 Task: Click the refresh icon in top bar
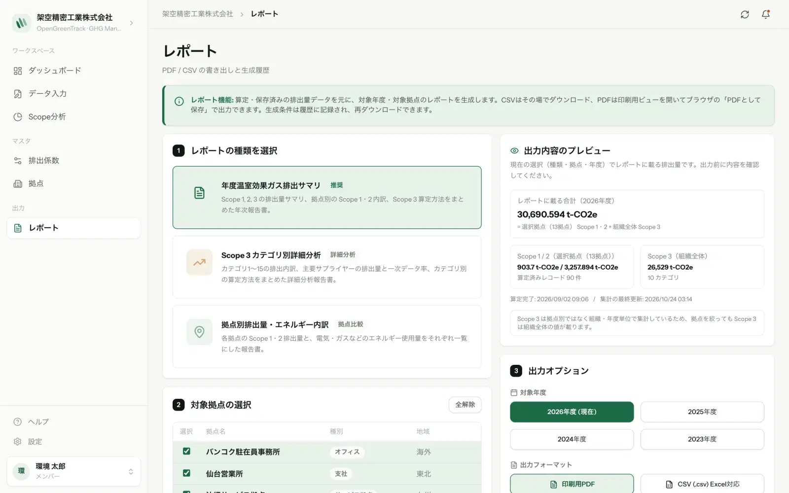[x=745, y=14]
